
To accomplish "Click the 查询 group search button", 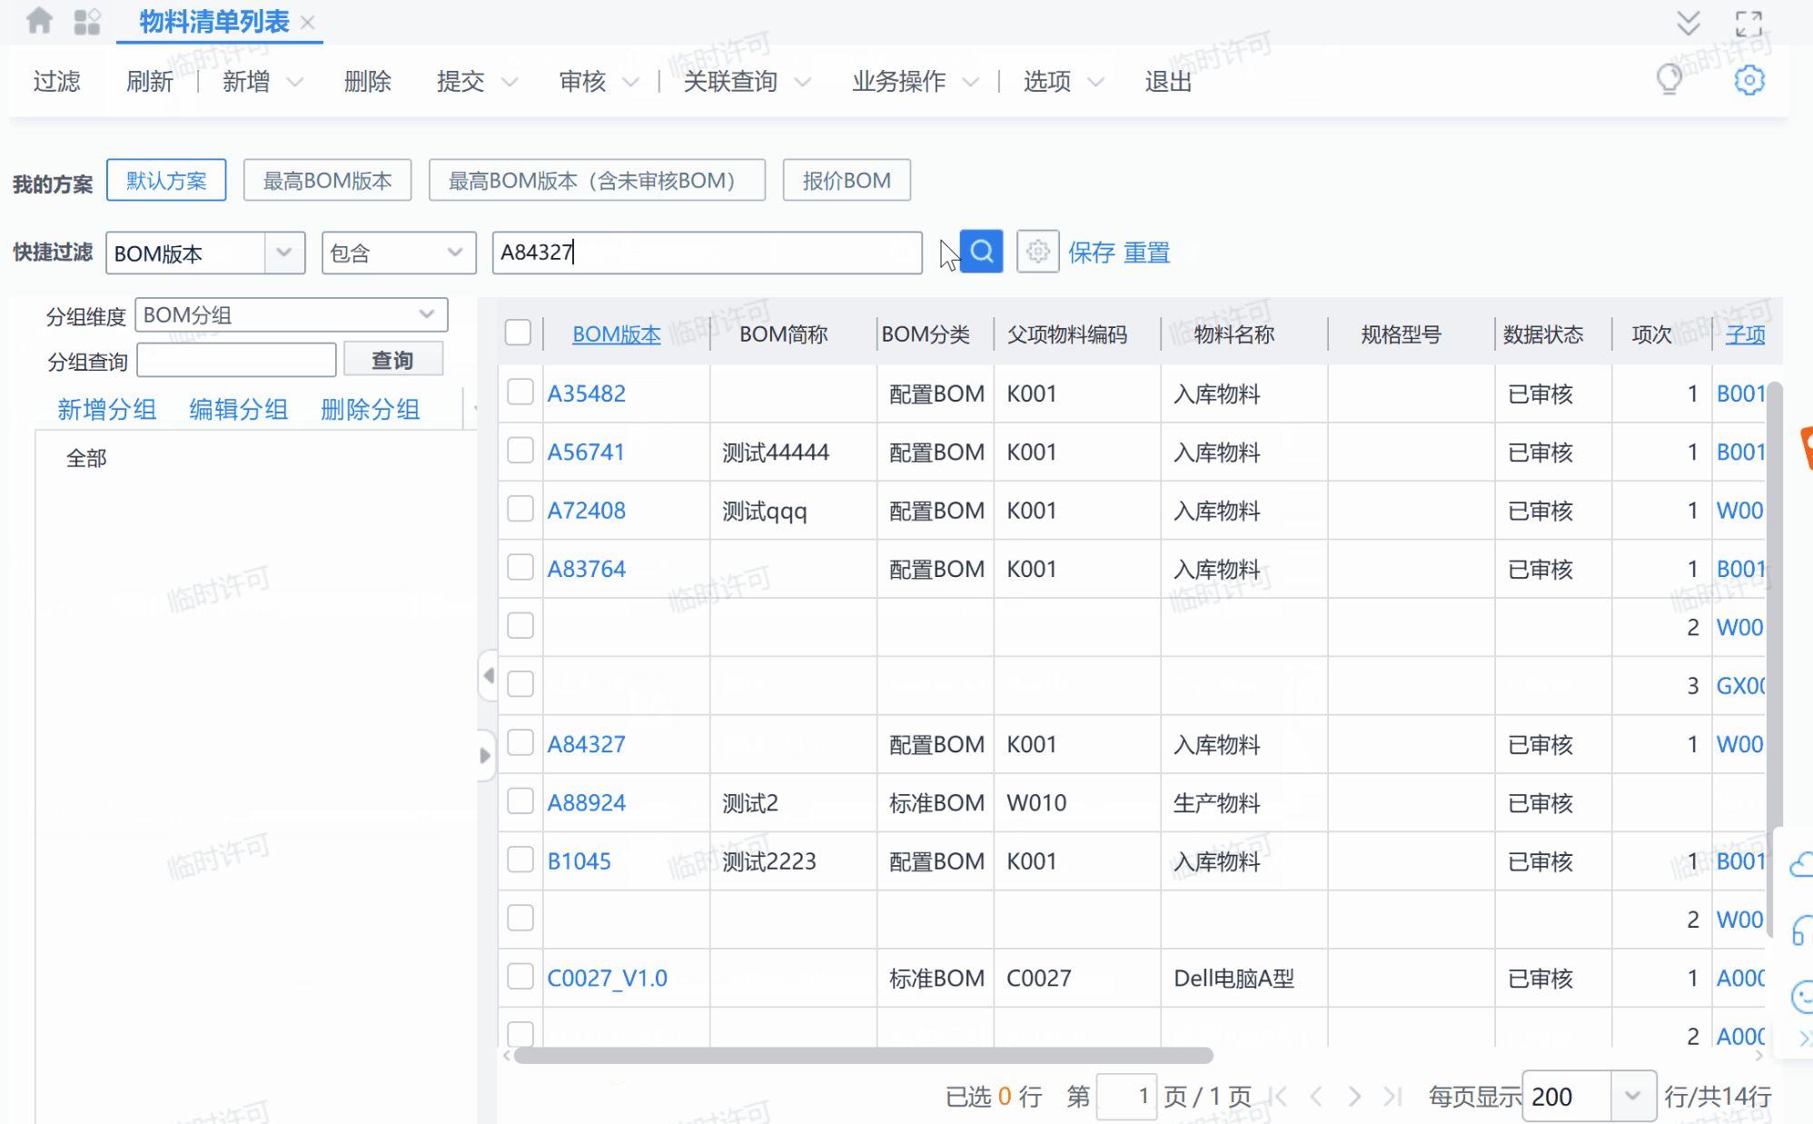I will tap(392, 360).
